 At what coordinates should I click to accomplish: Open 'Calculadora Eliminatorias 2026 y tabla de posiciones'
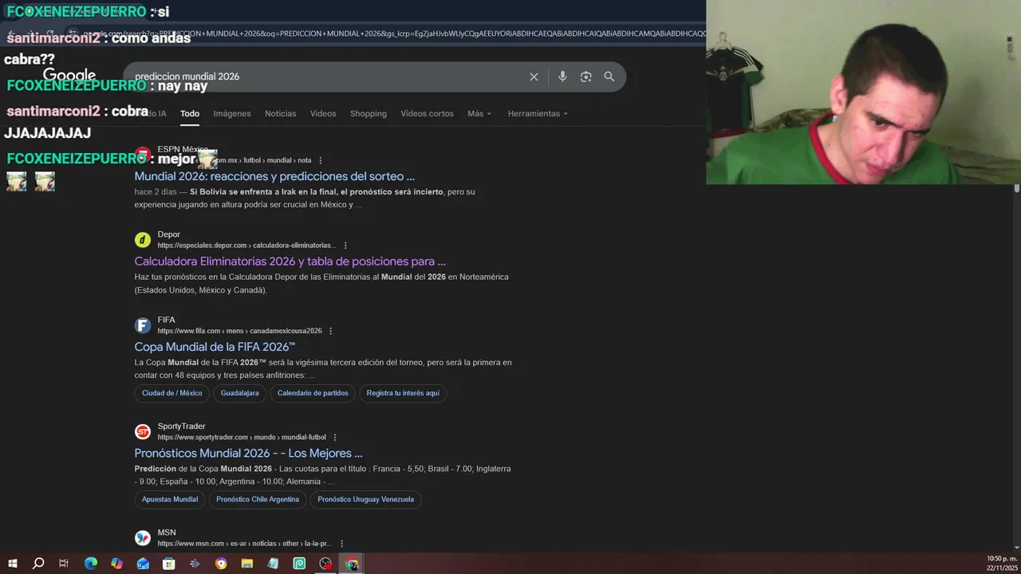pyautogui.click(x=290, y=261)
